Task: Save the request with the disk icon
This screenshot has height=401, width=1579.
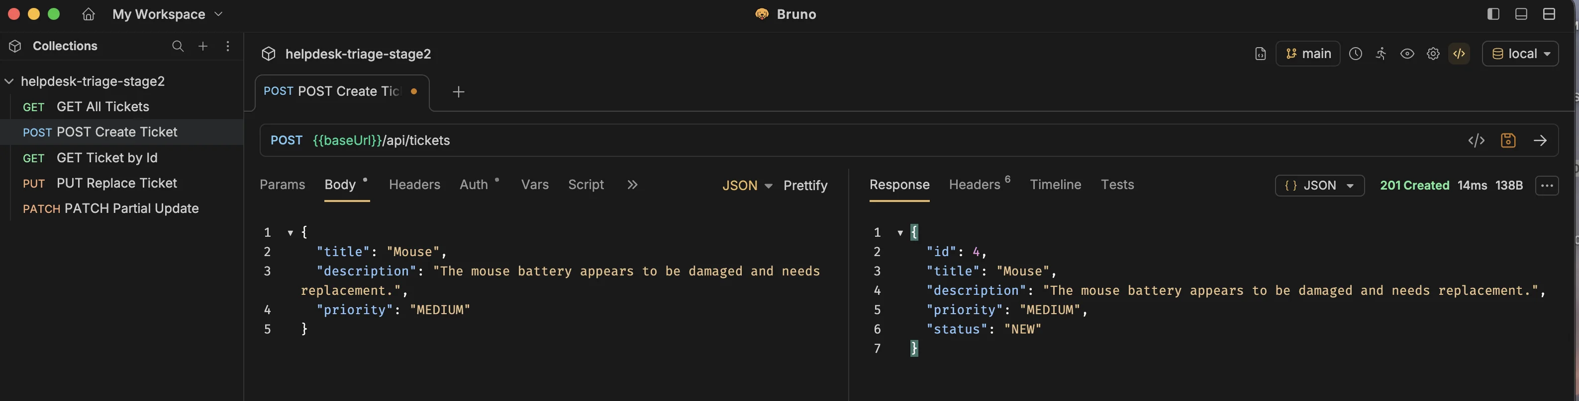Action: [x=1508, y=140]
